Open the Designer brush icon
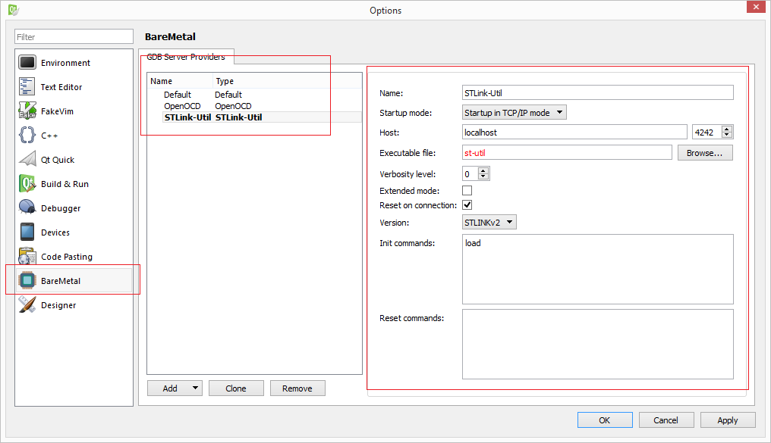 pos(27,304)
